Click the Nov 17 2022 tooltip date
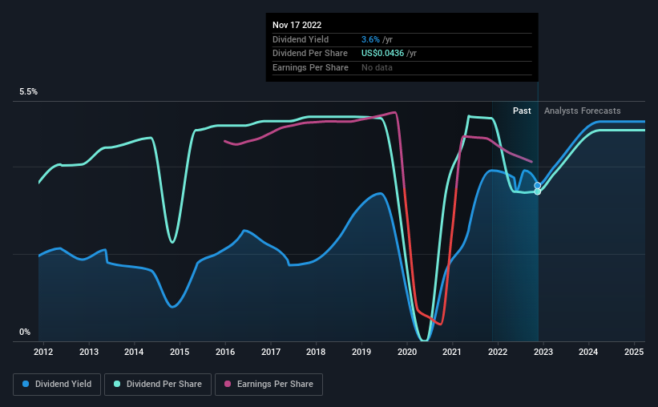This screenshot has width=658, height=407. (x=297, y=25)
